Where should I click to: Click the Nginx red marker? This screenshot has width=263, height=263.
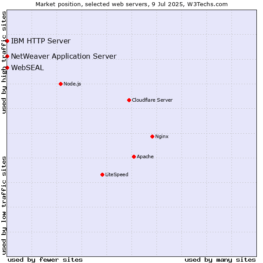click(152, 136)
